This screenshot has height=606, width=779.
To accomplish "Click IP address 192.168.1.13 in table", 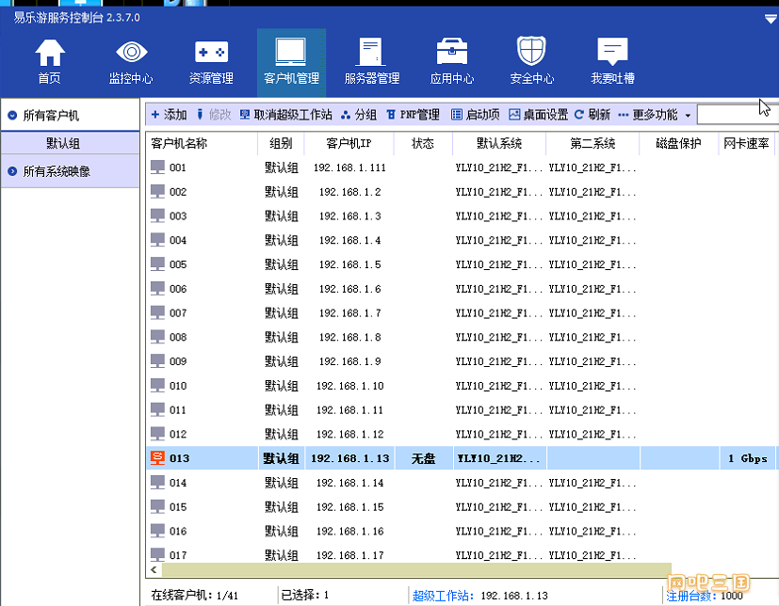I will 349,458.
